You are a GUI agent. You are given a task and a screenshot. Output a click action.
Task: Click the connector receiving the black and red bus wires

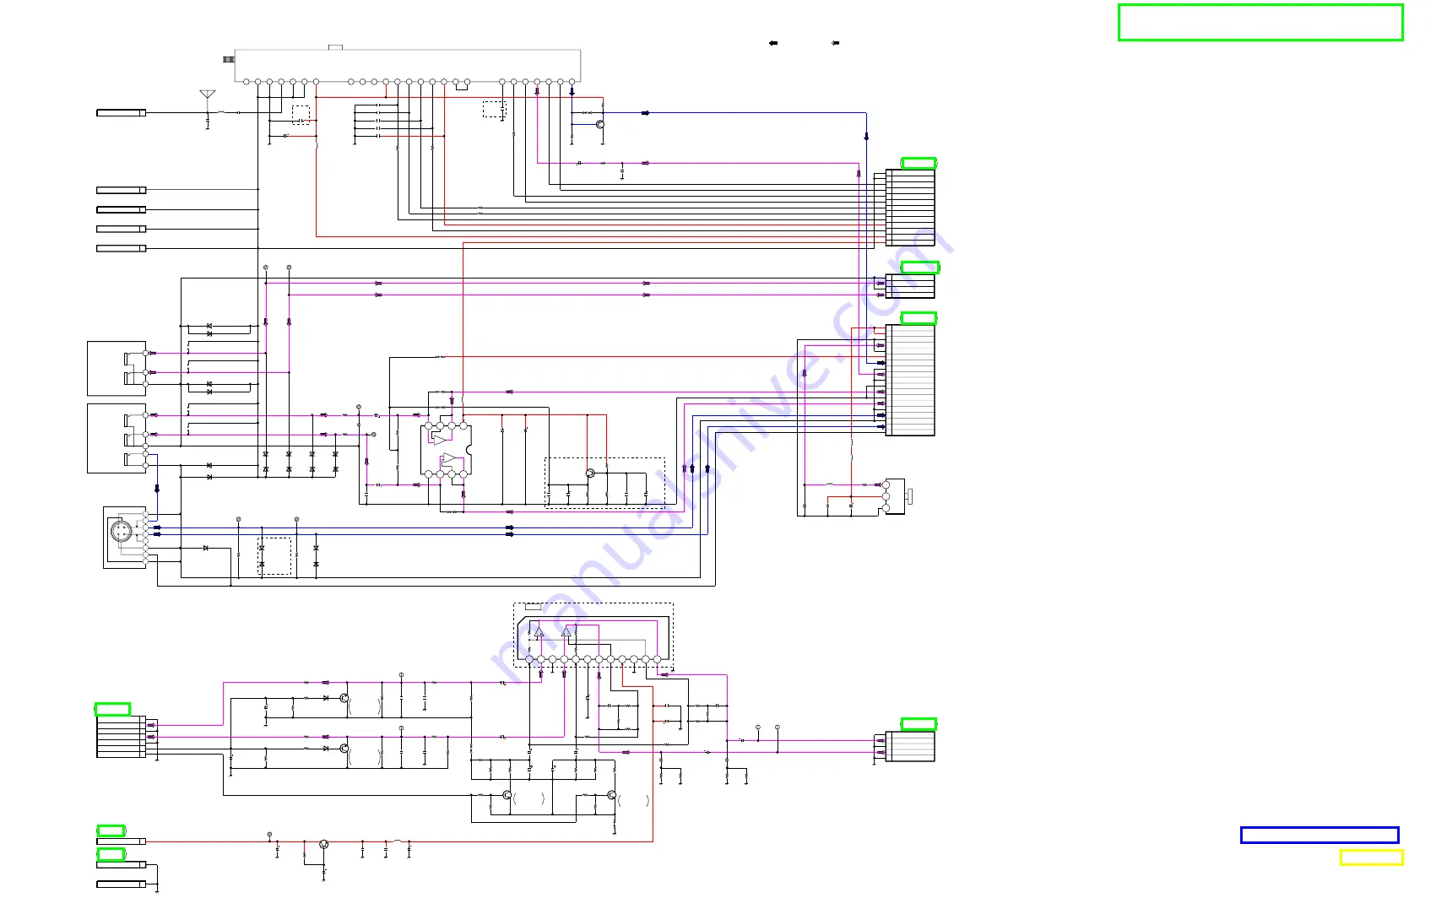[x=910, y=208]
